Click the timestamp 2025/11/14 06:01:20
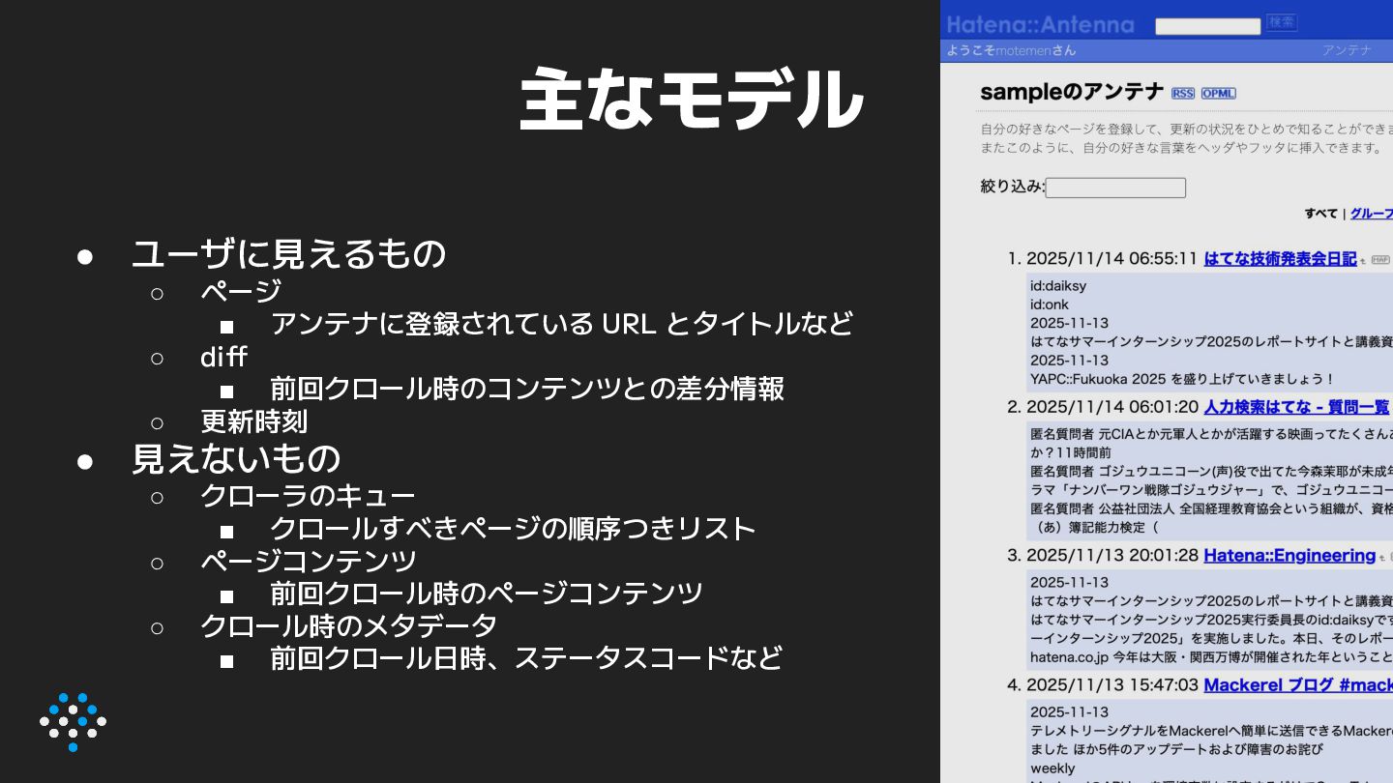Screen dimensions: 1393x783 1111,407
